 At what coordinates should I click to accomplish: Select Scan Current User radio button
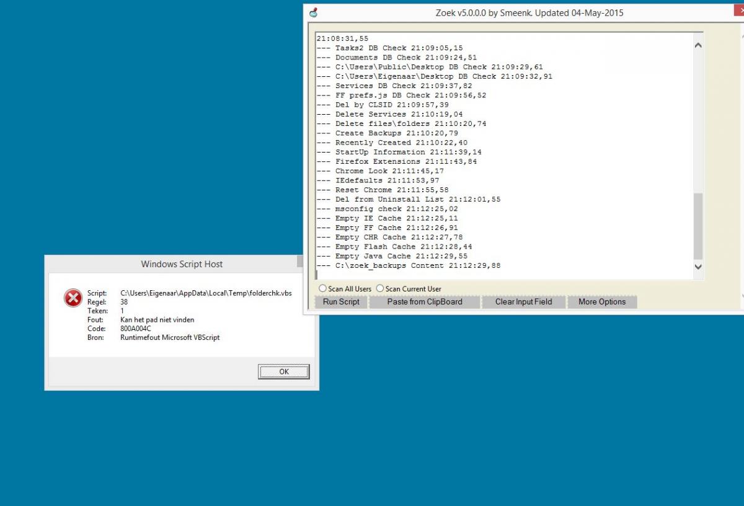[380, 288]
